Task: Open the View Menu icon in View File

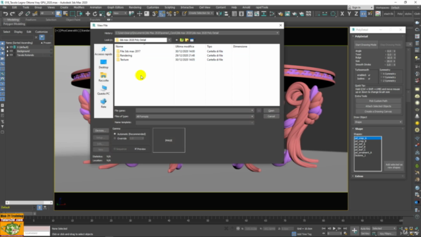Action: click(x=192, y=40)
